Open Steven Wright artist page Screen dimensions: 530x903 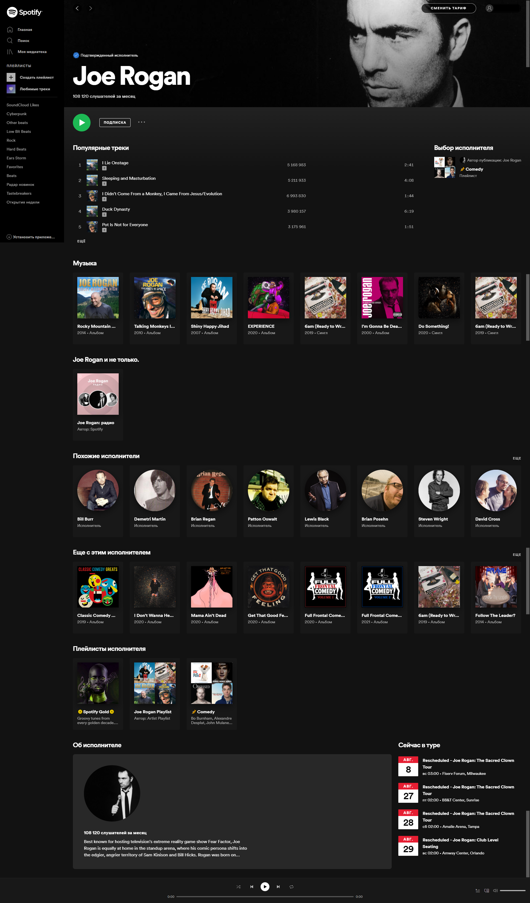[x=439, y=501]
